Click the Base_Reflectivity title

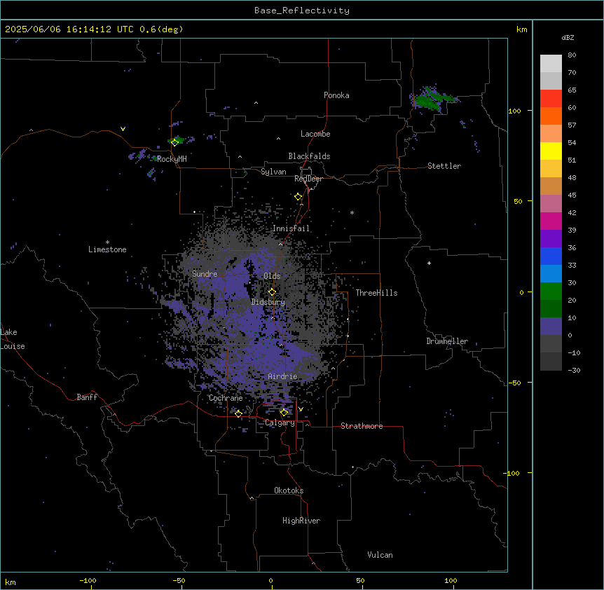302,11
